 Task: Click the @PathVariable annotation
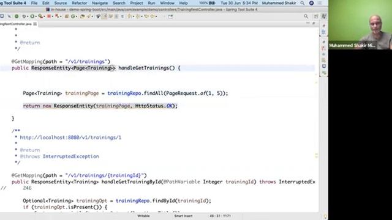click(x=181, y=182)
